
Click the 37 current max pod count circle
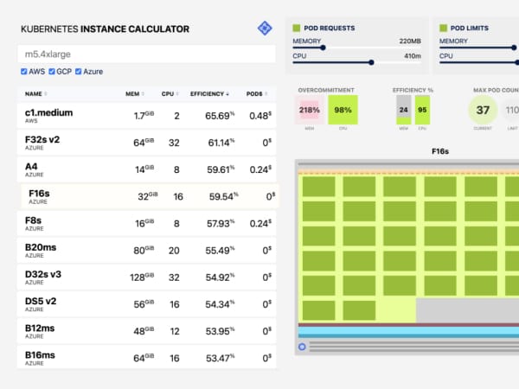tap(483, 110)
